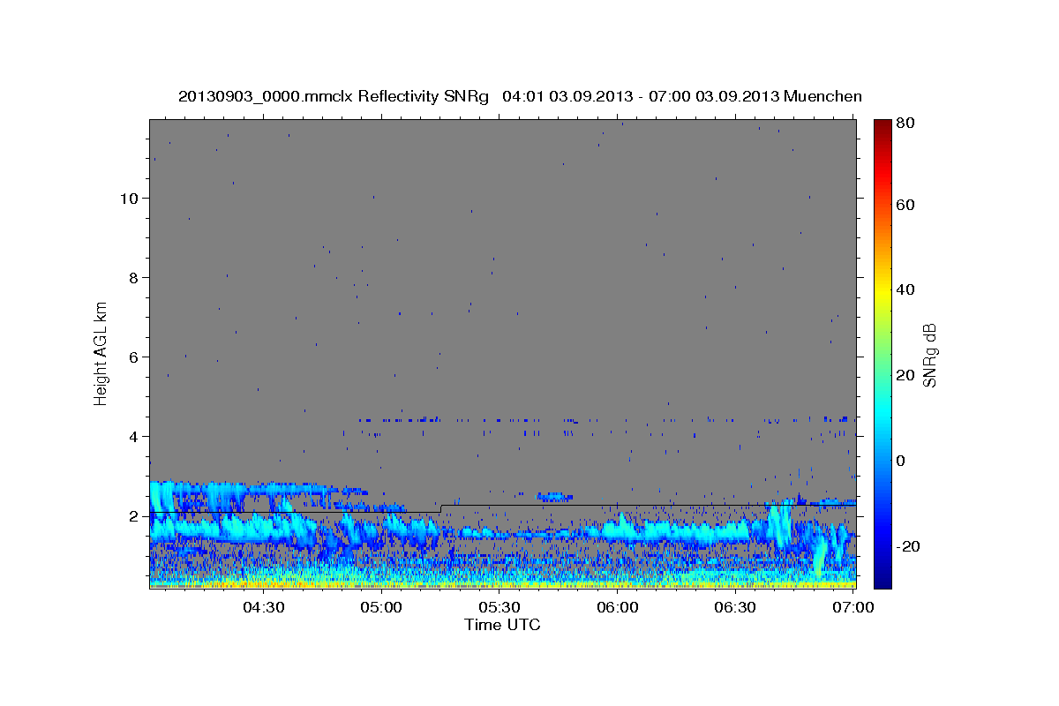Click the colorbar value 60
1059x706 pixels.
(905, 205)
